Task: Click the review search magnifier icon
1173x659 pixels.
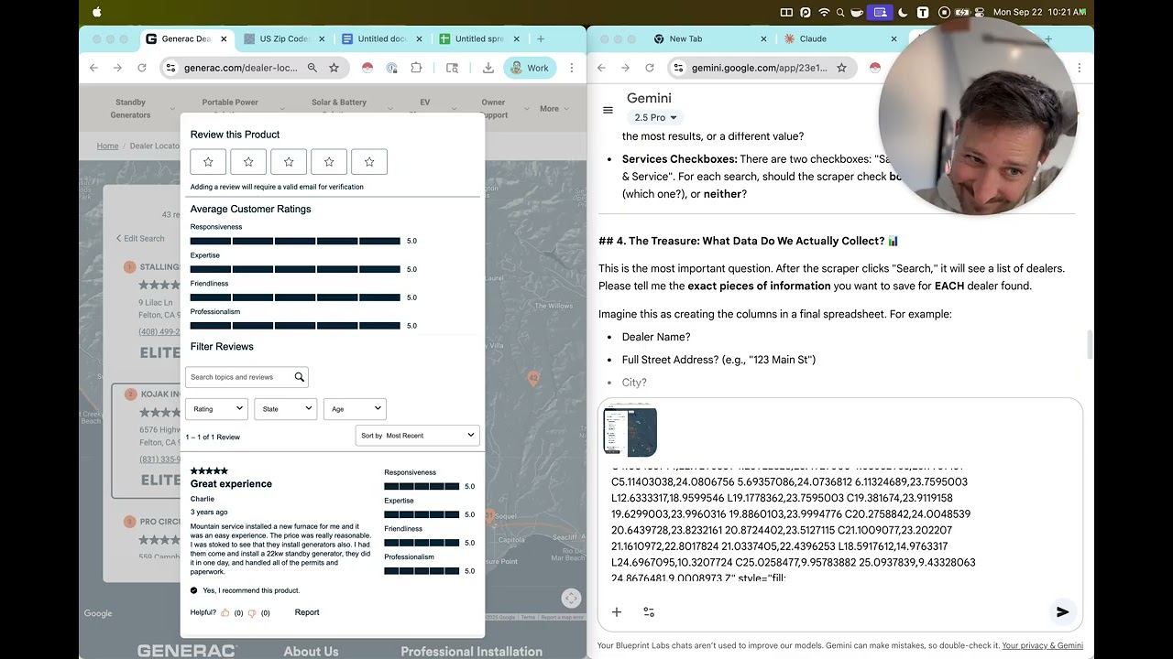Action: coord(299,377)
